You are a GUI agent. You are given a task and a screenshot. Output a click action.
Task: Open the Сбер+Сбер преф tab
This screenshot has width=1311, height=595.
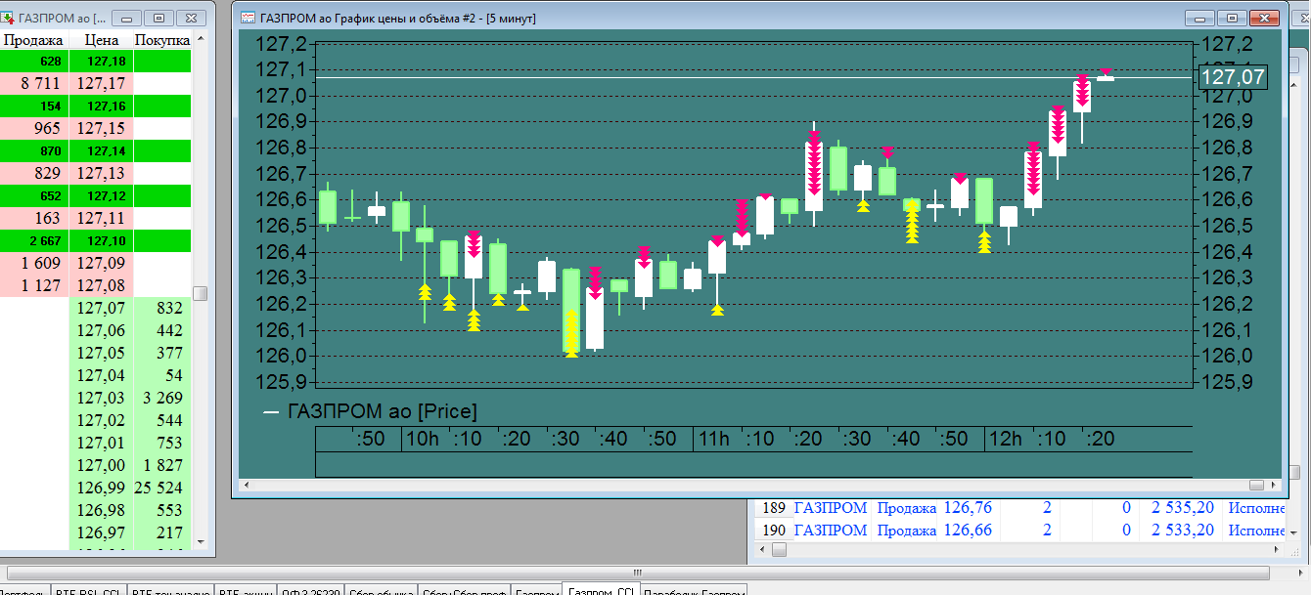(465, 590)
